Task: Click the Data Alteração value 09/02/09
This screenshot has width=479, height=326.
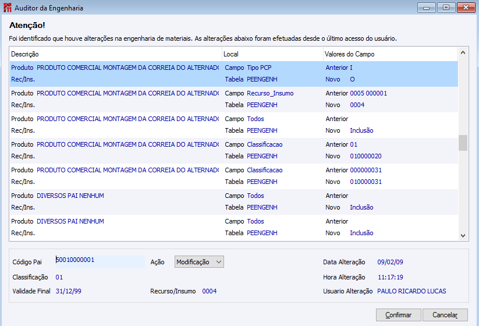Action: (390, 262)
